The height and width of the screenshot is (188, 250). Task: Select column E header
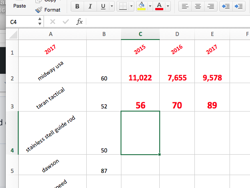point(212,34)
